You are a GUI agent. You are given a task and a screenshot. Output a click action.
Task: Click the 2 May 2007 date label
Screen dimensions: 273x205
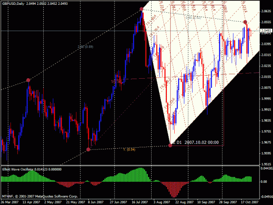[x=53, y=202]
